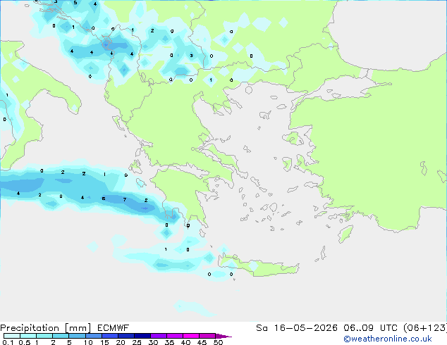Screen dimensions: 447x345
Task: Click the '06..09' time range text
Action: [358, 328]
